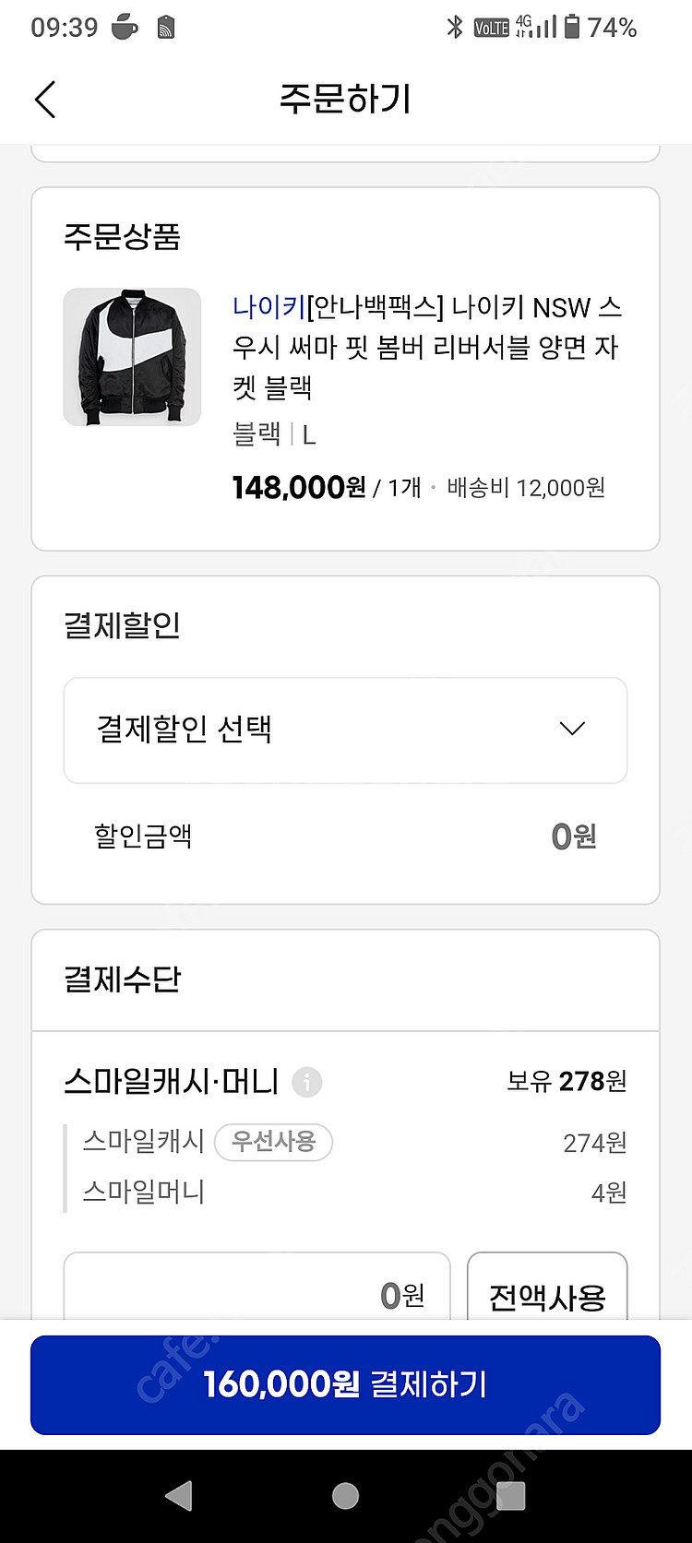Tap the 4G signal strength indicator
This screenshot has width=692, height=1543.
pos(536,28)
